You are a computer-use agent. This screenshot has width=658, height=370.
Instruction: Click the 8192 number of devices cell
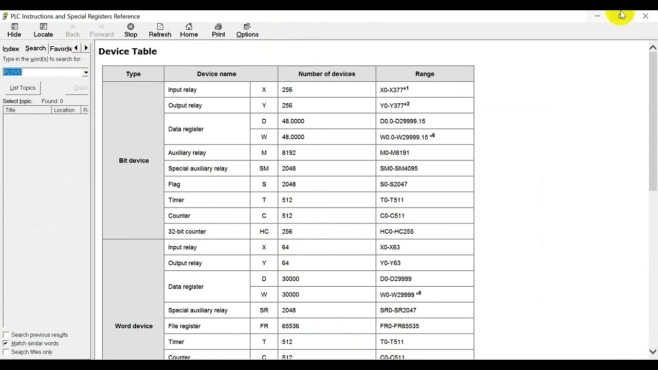click(x=327, y=153)
